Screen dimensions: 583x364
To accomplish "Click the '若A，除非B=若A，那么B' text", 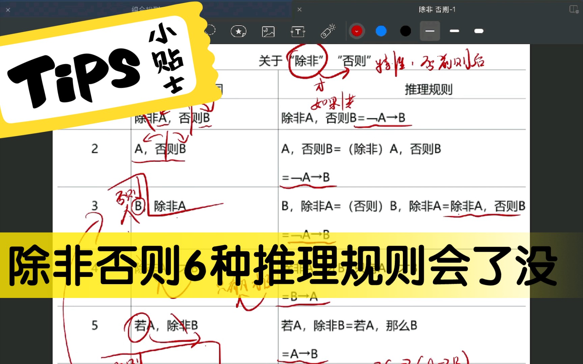I will pos(349,325).
